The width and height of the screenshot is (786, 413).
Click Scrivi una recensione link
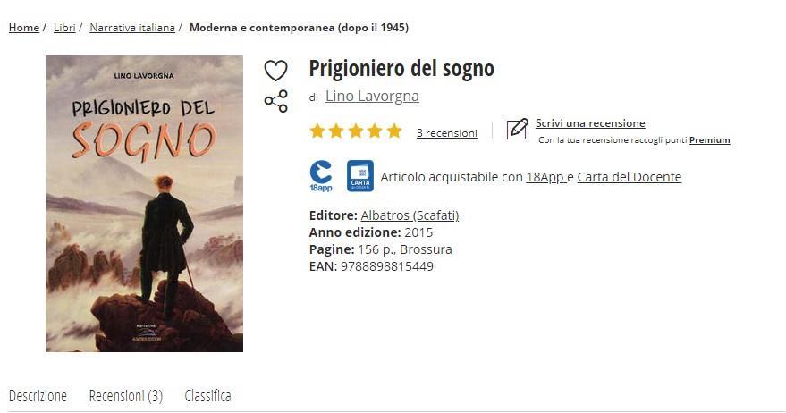coord(590,123)
